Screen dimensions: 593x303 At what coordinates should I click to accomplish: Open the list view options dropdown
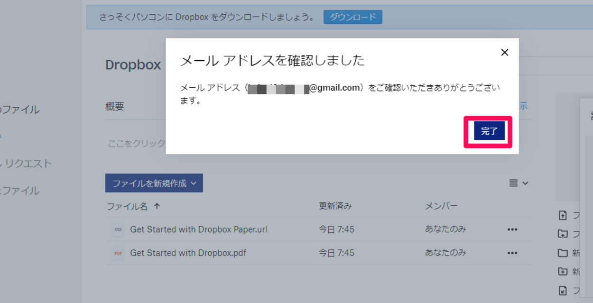point(519,183)
